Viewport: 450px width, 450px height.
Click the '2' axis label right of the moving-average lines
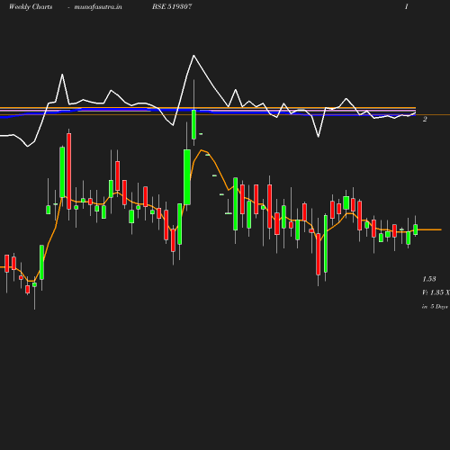[425, 119]
